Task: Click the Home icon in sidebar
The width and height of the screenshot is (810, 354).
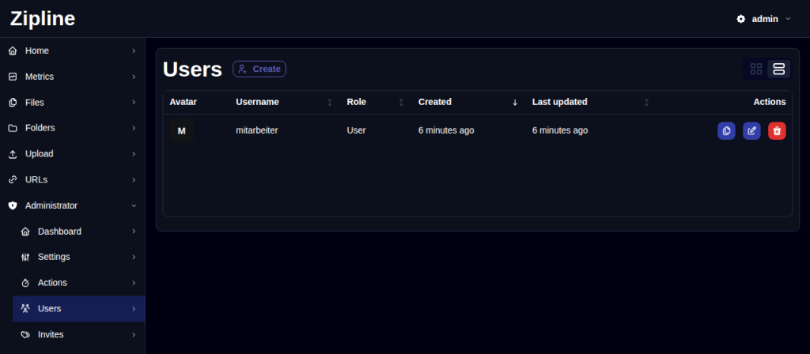Action: (13, 51)
